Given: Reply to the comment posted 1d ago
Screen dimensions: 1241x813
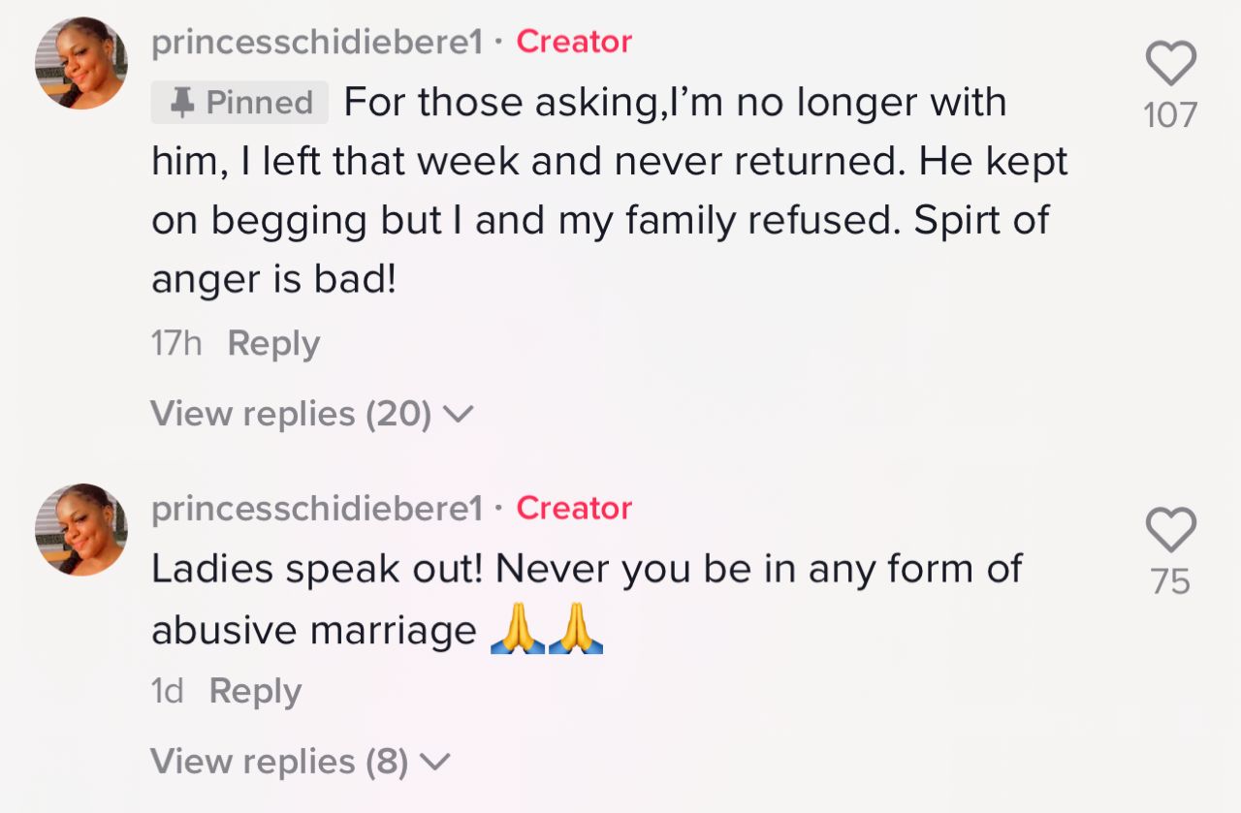Looking at the screenshot, I should [x=255, y=692].
